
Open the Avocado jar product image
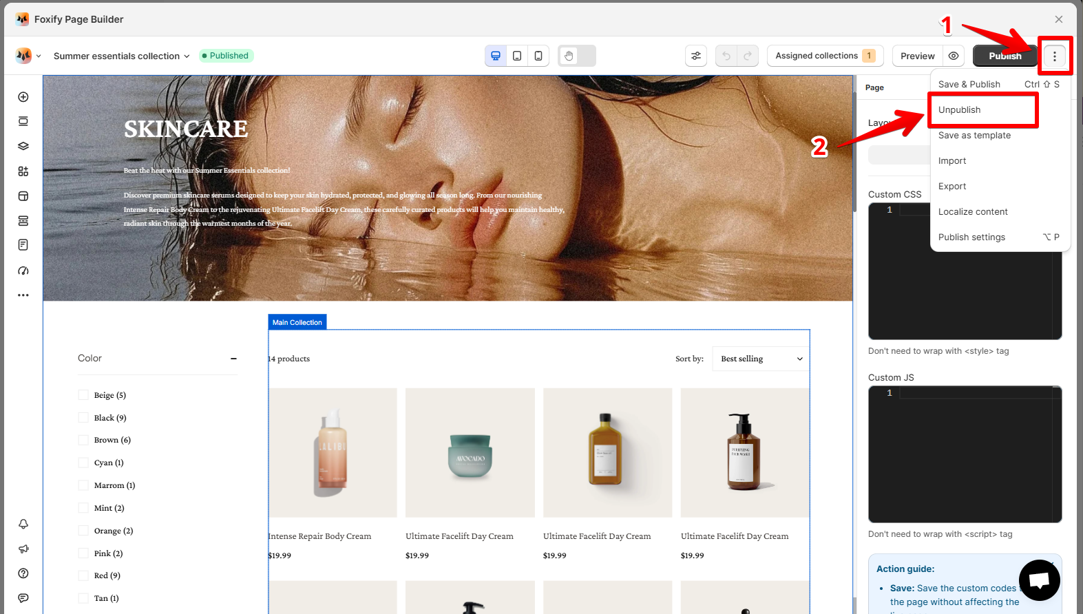470,453
